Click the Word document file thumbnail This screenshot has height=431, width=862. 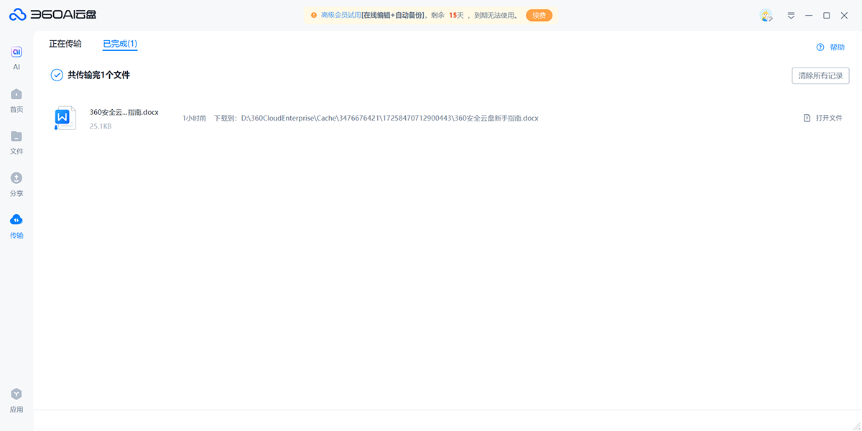coord(65,118)
